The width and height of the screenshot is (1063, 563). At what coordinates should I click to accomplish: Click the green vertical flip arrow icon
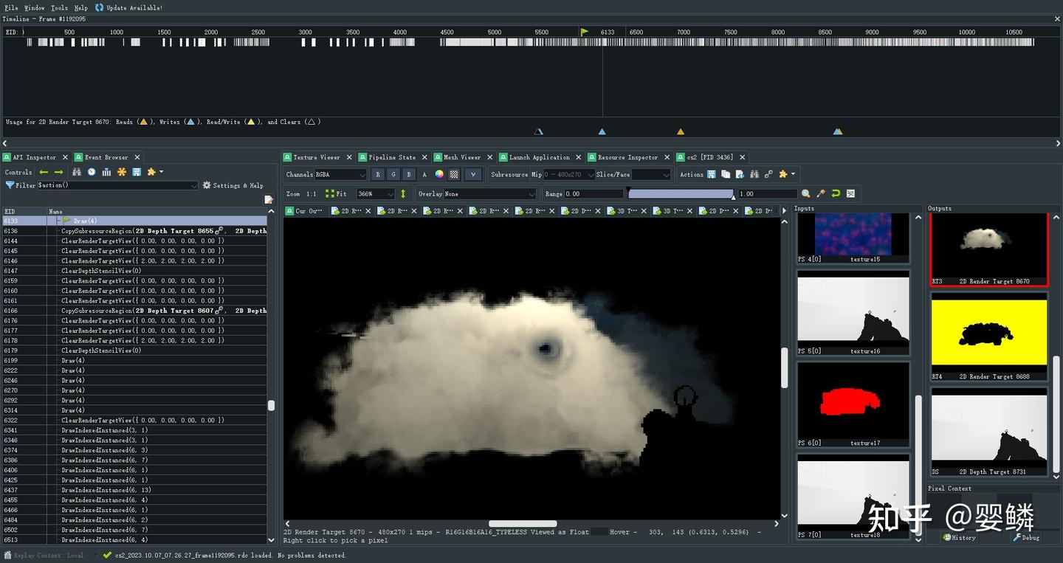pyautogui.click(x=403, y=194)
